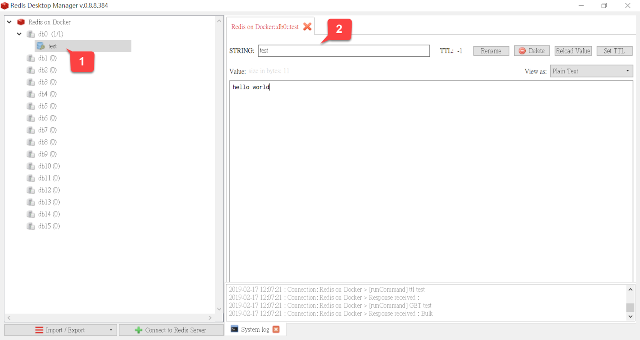This screenshot has height=340, width=640.
Task: Collapse the db0 database node
Action: [19, 34]
